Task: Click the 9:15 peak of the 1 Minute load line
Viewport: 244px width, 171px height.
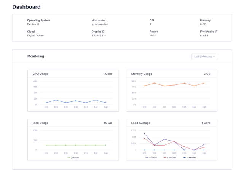Action: pos(145,134)
